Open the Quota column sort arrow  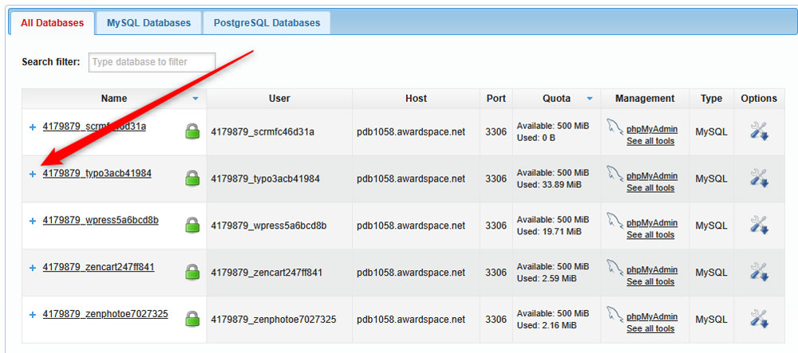(590, 99)
